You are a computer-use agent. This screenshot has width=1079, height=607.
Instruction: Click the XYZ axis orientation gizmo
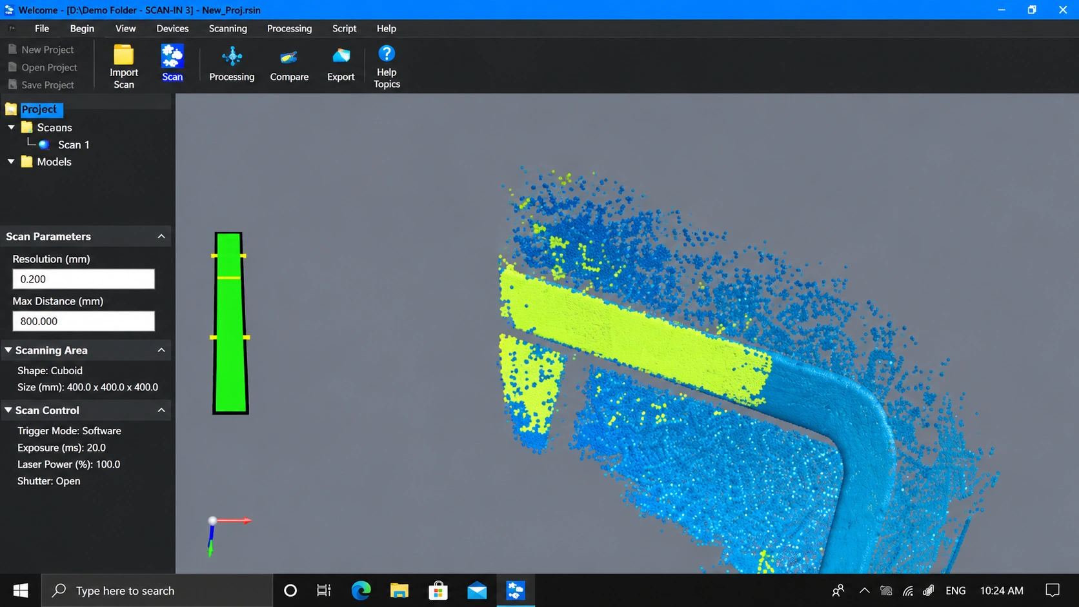click(229, 535)
